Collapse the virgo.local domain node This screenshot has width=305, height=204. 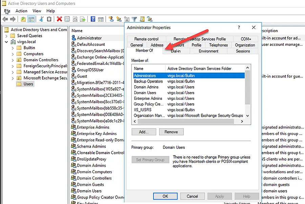click(6, 42)
